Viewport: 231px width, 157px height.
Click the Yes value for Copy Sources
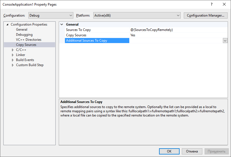[133, 35]
